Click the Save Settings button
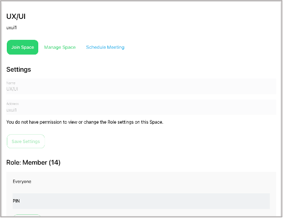Screen dimensions: 283x218 pyautogui.click(x=26, y=141)
